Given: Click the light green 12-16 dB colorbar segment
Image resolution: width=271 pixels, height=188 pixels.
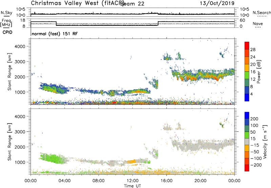Looking at the screenshot, I should [247, 75].
